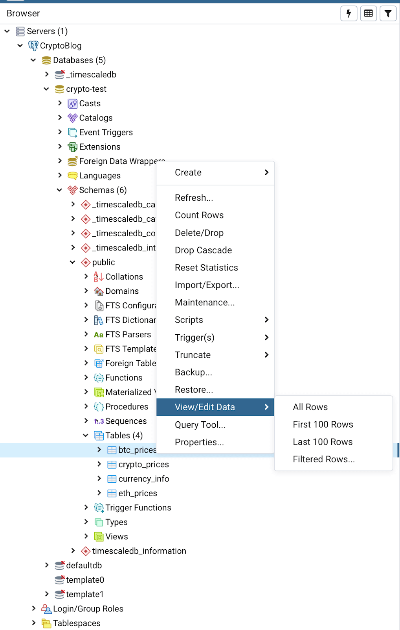Click the eth_prices table icon

tap(112, 493)
